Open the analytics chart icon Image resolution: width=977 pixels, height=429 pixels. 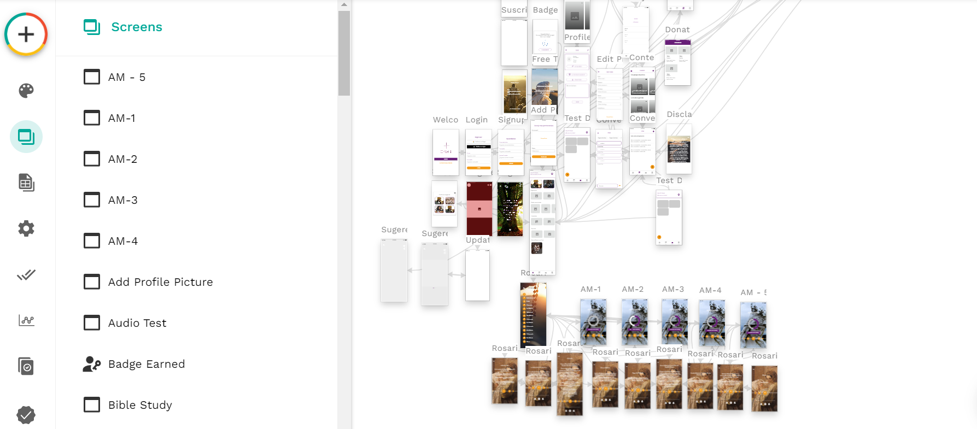pyautogui.click(x=26, y=320)
